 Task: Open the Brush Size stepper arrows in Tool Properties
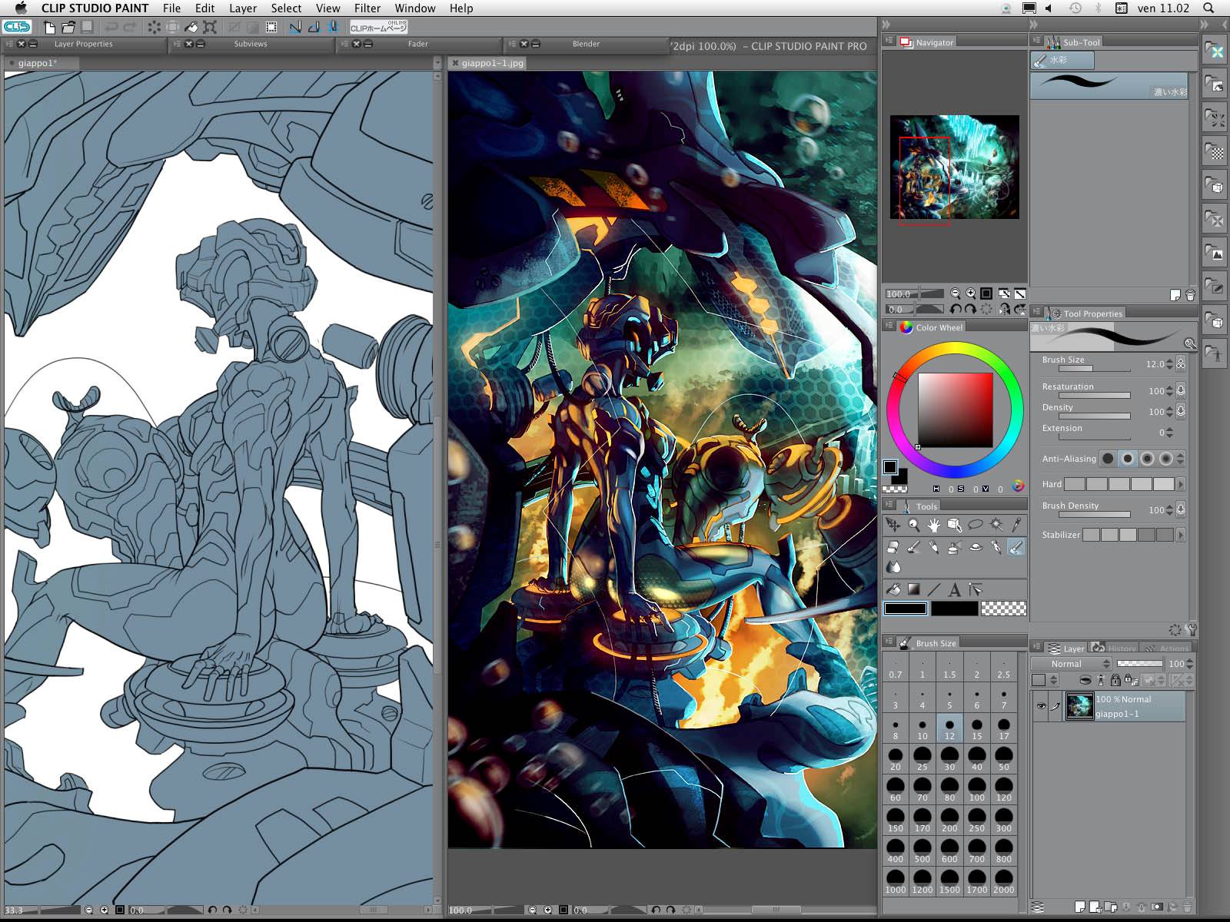pyautogui.click(x=1170, y=363)
